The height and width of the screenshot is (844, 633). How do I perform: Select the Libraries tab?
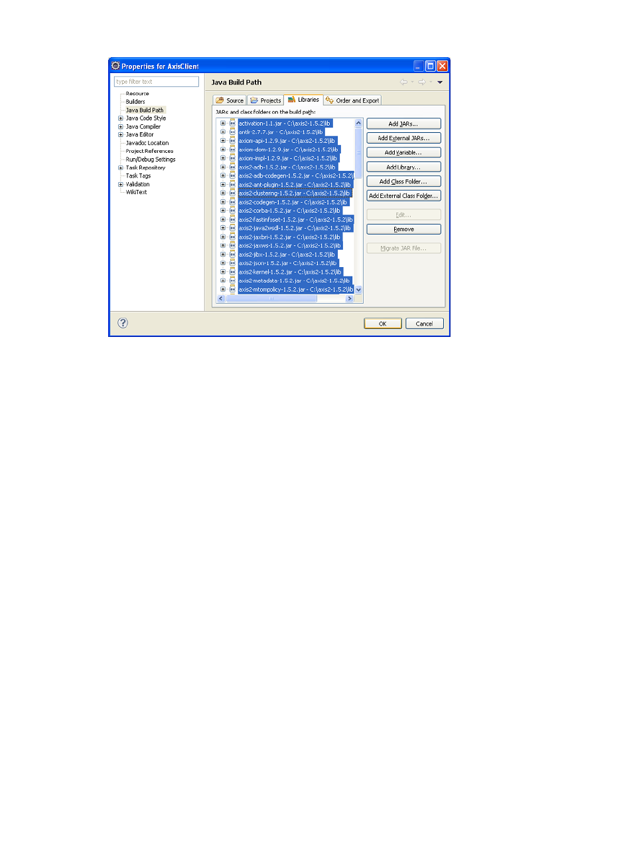[303, 100]
